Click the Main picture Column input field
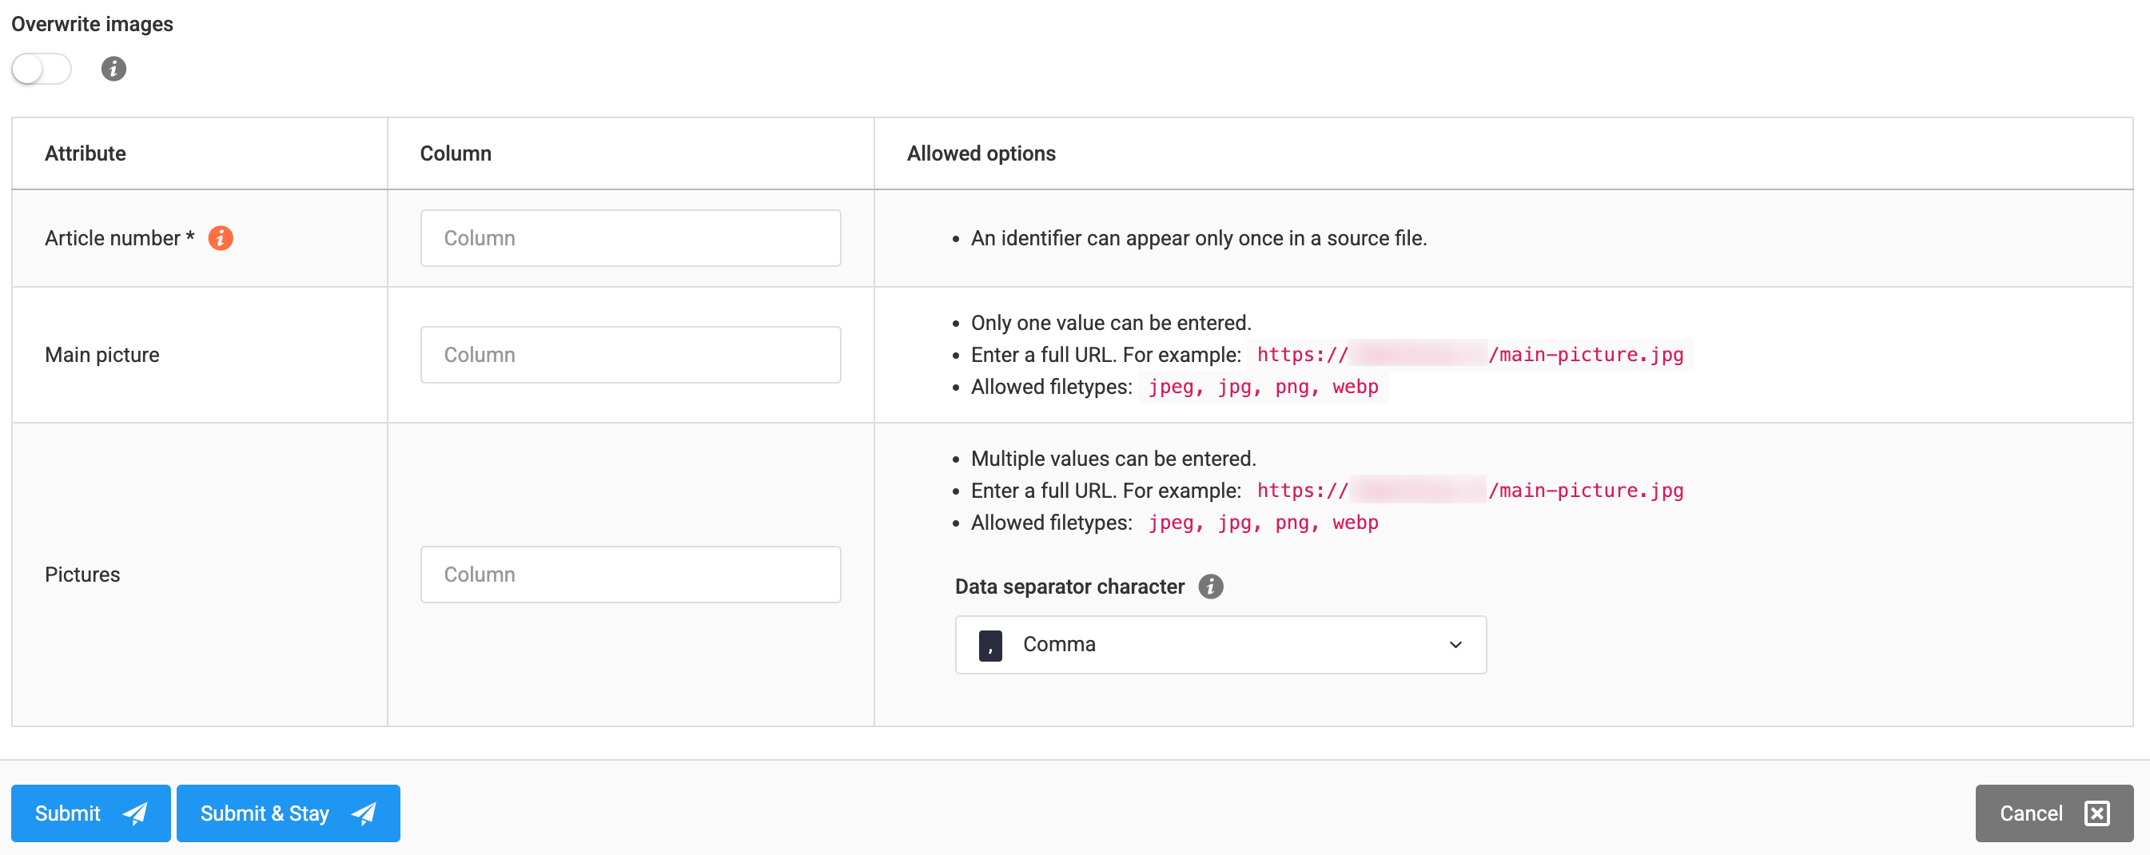 [x=630, y=354]
